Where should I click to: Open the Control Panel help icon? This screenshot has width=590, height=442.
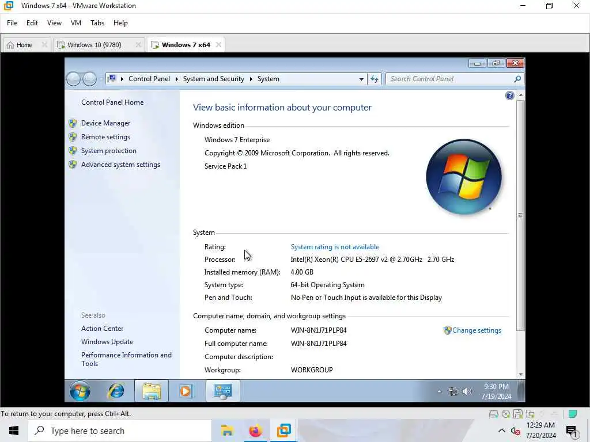(x=509, y=96)
